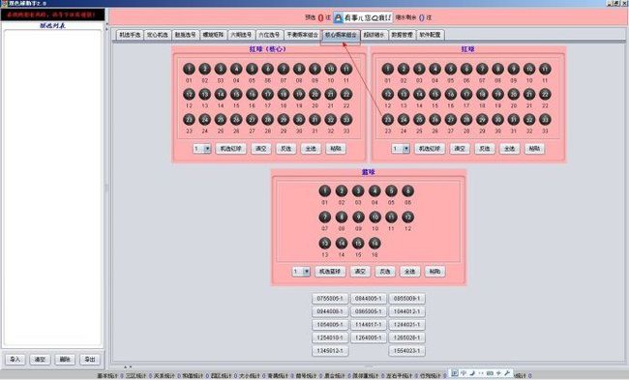This screenshot has height=380, width=629.
Task: Select ball 17 in the 红球(核心) panel
Action: coord(267,94)
